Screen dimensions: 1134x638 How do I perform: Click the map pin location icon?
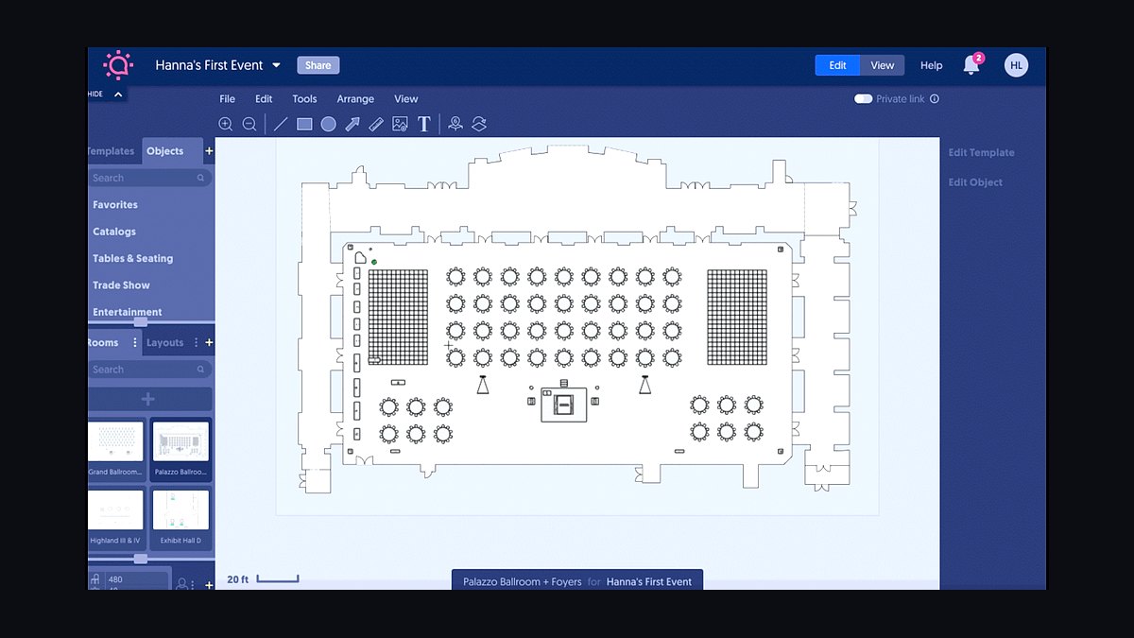[455, 124]
